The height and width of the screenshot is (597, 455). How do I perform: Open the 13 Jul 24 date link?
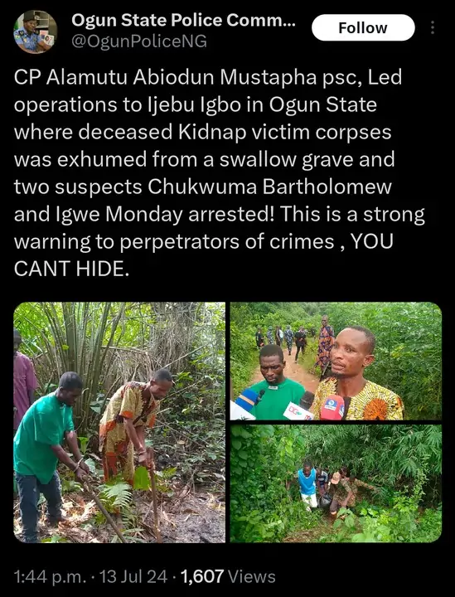(133, 576)
